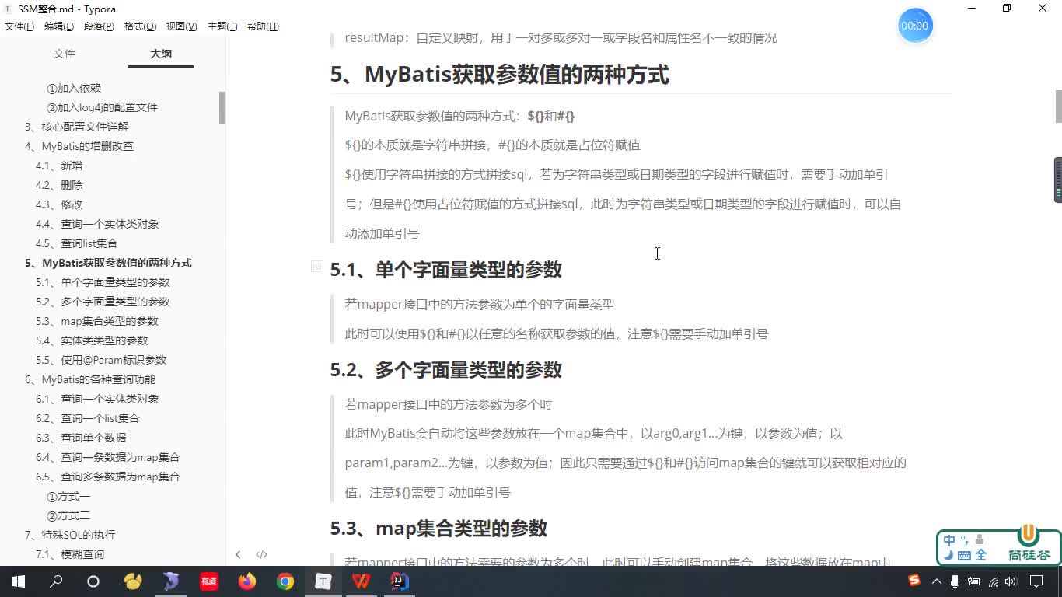Open outline entry 7.1、模糊查询
Screen dimensions: 1062x597
(x=70, y=554)
